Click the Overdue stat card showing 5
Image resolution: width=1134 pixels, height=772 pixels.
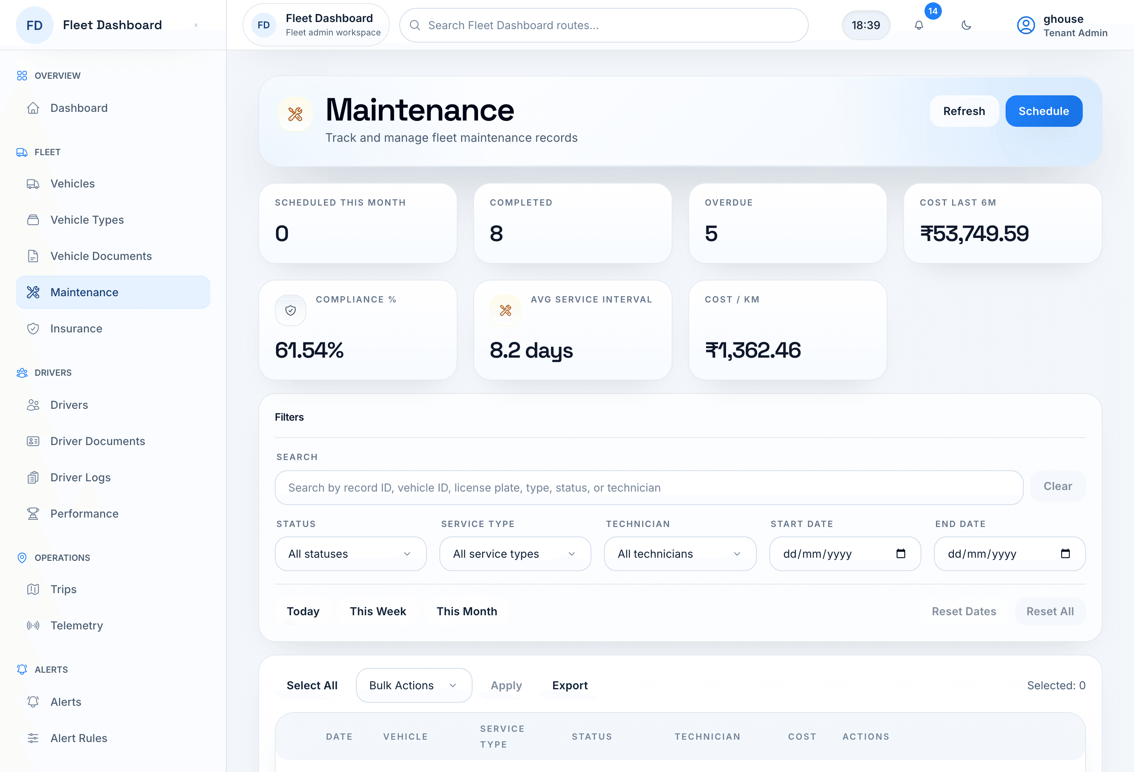[787, 223]
